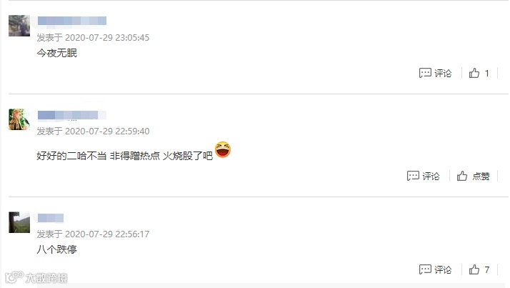Image resolution: width=510 pixels, height=288 pixels.
Task: Click the 点赞 label on second comment
Action: click(481, 176)
